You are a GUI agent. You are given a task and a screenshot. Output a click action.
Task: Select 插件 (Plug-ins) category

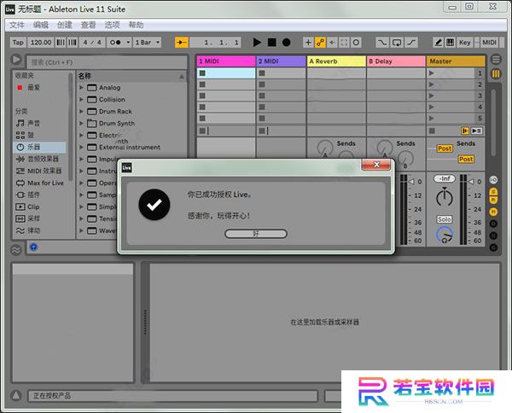pyautogui.click(x=40, y=195)
